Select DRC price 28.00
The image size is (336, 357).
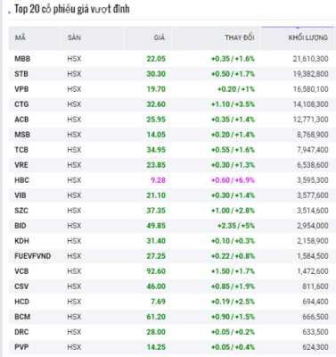[156, 332]
